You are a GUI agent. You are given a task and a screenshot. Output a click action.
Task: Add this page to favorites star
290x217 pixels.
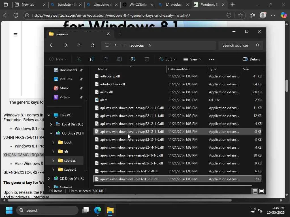point(240,15)
